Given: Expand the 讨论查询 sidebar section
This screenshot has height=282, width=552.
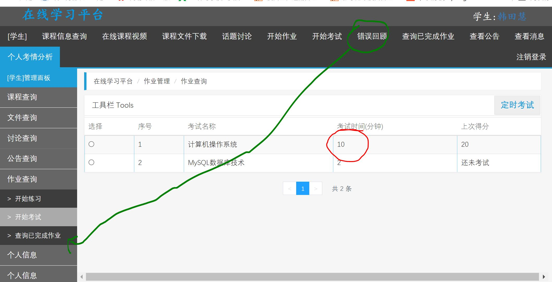Looking at the screenshot, I should point(22,138).
